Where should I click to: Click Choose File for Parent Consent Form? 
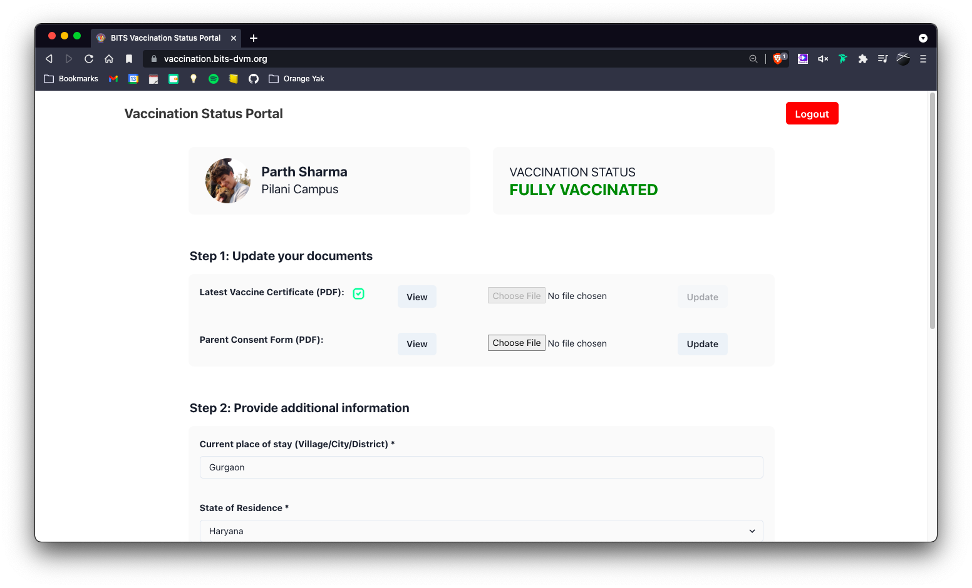pos(516,343)
